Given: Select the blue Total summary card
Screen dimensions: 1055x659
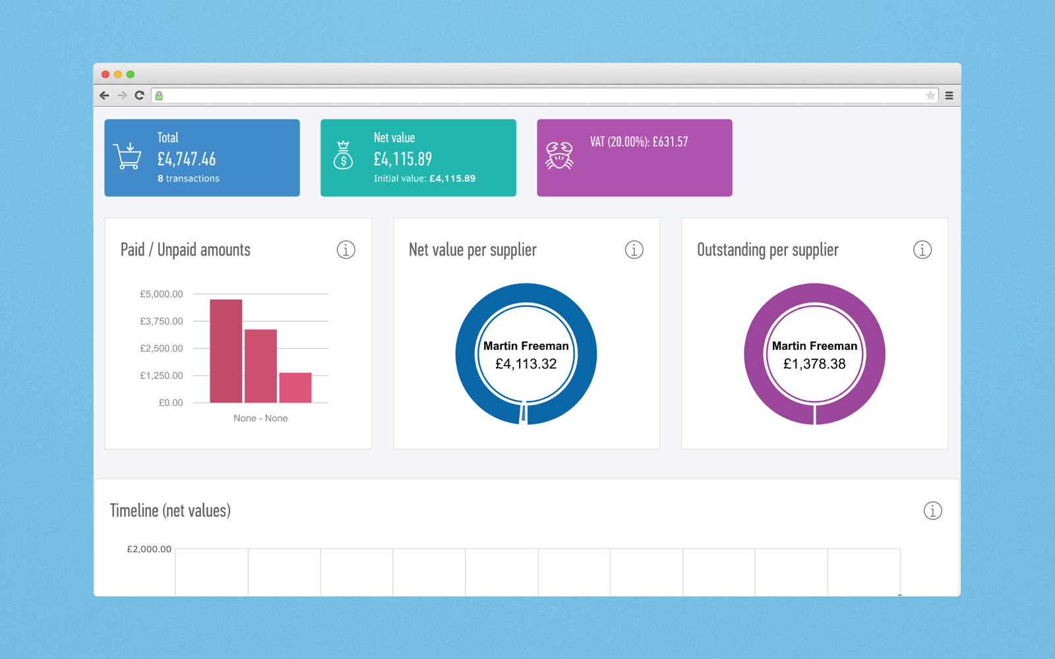Looking at the screenshot, I should click(202, 158).
